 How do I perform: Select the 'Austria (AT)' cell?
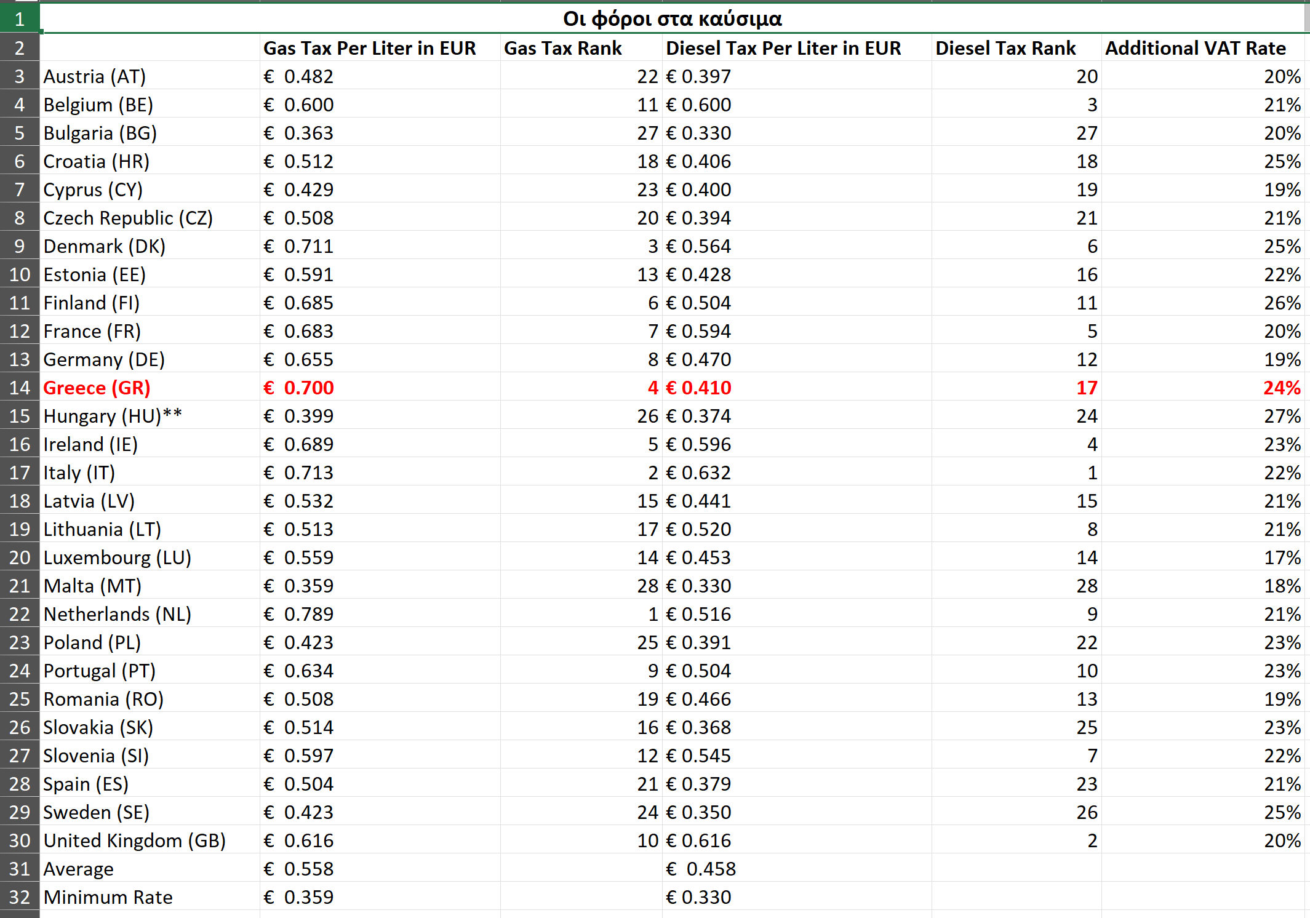click(150, 76)
